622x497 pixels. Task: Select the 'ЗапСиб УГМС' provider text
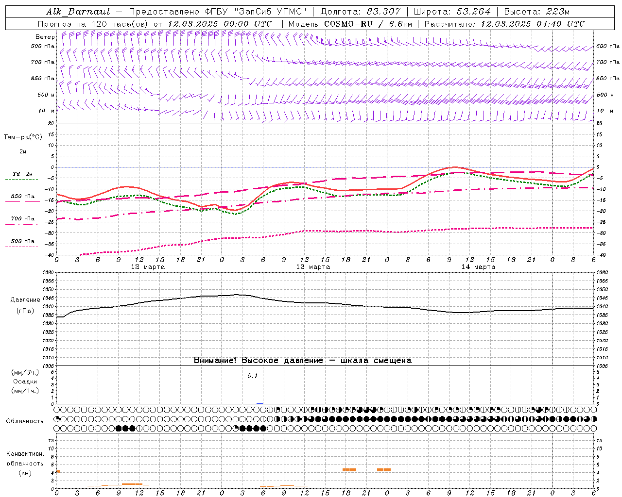pos(270,12)
